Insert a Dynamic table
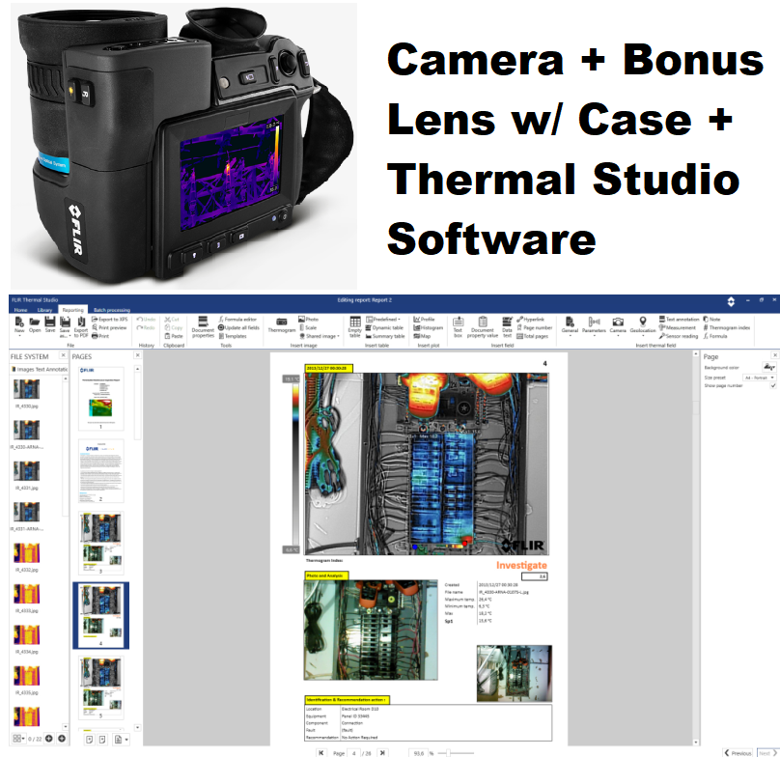780x757 pixels. (384, 327)
